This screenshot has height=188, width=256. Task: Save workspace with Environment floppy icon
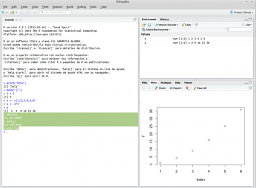[149, 25]
